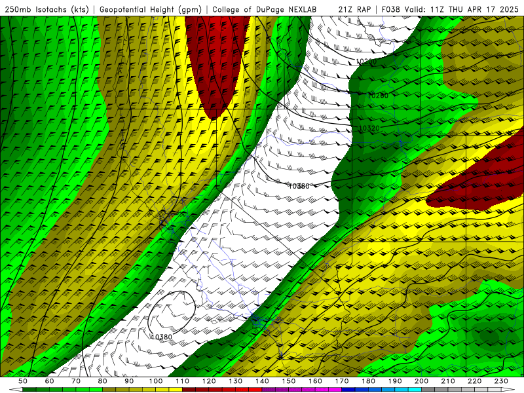Click the 'College of DuPage NEXLAB' label
This screenshot has height=393, width=524.
pos(265,9)
